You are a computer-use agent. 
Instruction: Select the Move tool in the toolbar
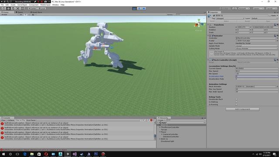click(8, 9)
